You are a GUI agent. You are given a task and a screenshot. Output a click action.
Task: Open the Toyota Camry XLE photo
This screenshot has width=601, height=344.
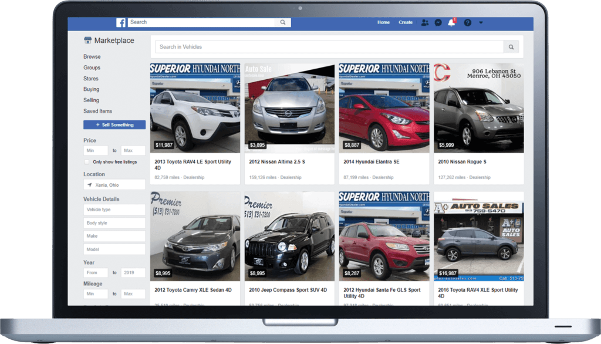click(x=195, y=236)
